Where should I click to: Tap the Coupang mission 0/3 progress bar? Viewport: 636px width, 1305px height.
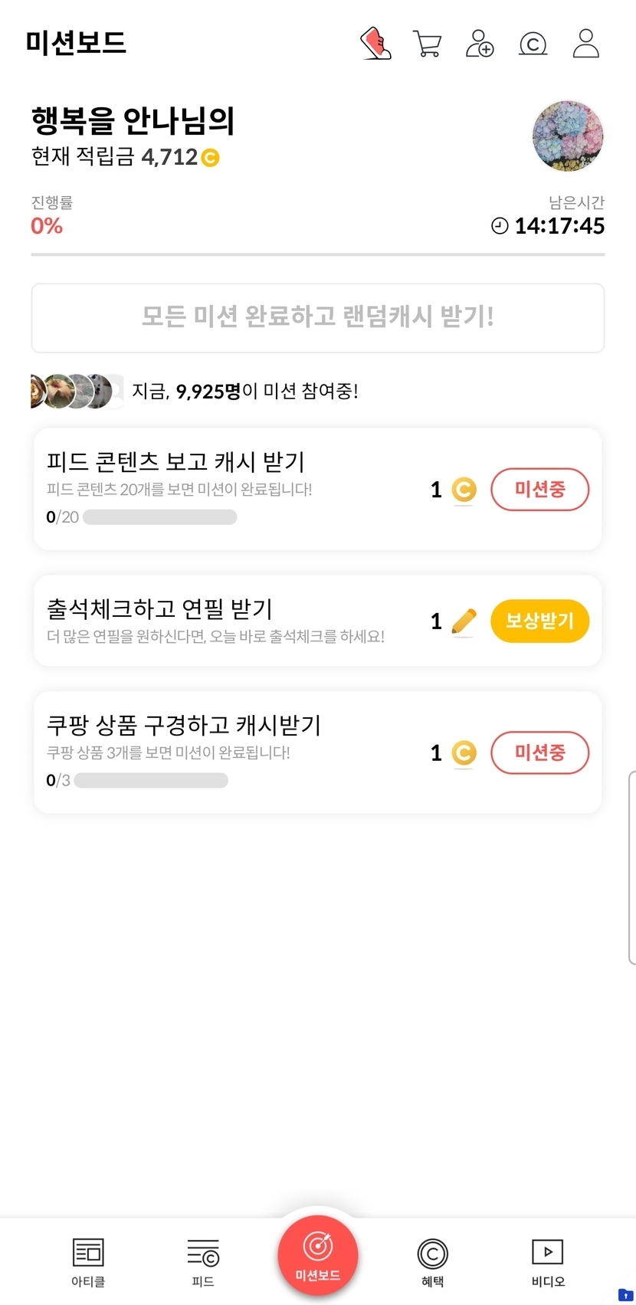coord(151,781)
